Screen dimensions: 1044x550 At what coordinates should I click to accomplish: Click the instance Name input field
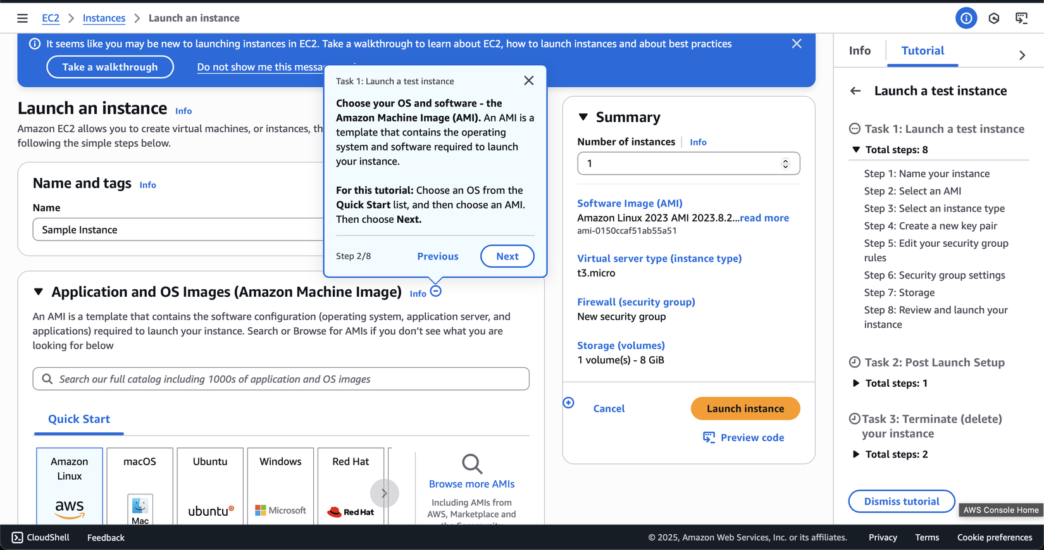point(178,230)
